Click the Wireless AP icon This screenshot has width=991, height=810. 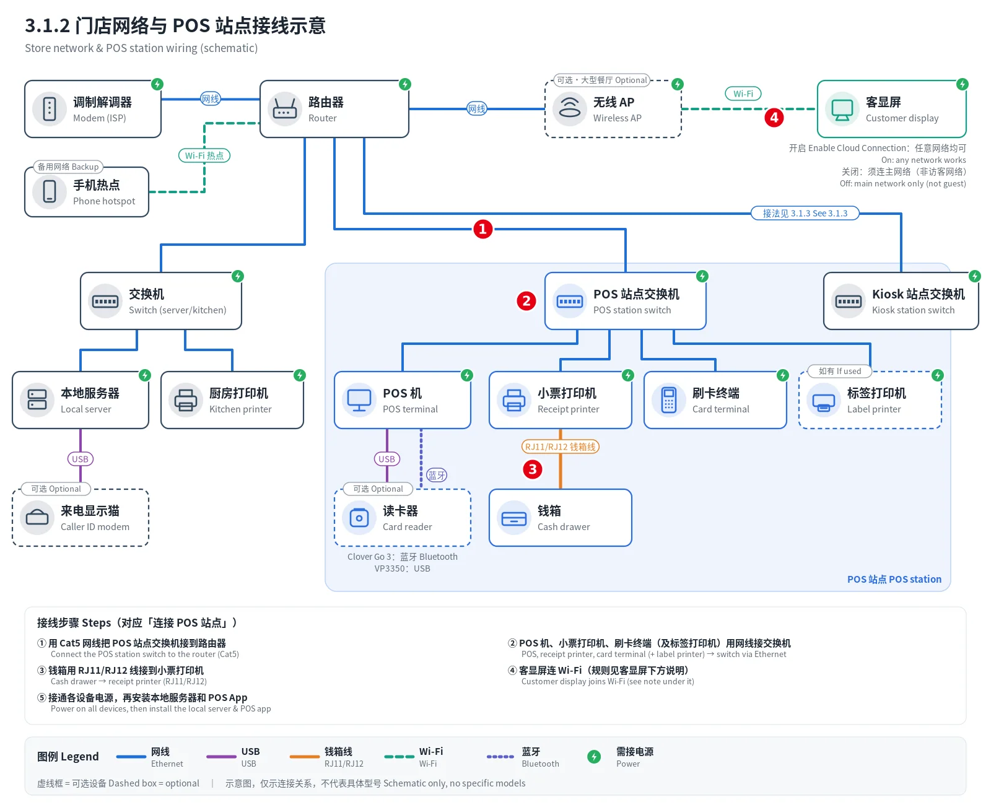pos(570,109)
